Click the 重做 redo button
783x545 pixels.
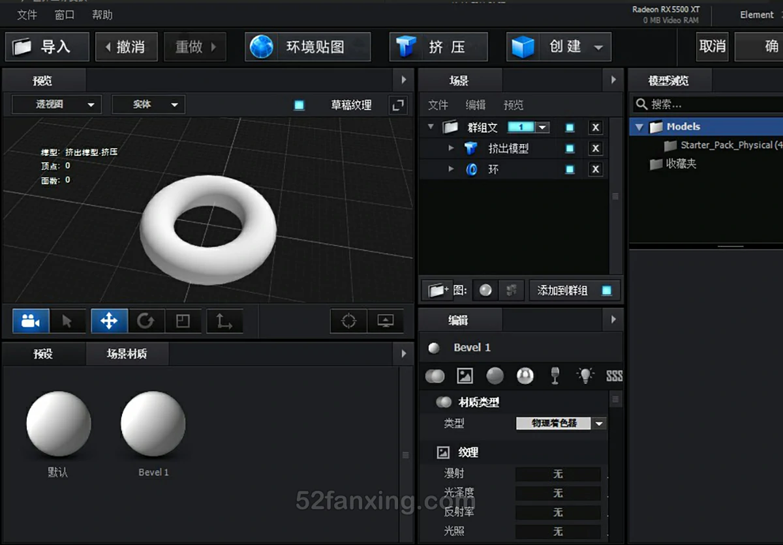(195, 47)
